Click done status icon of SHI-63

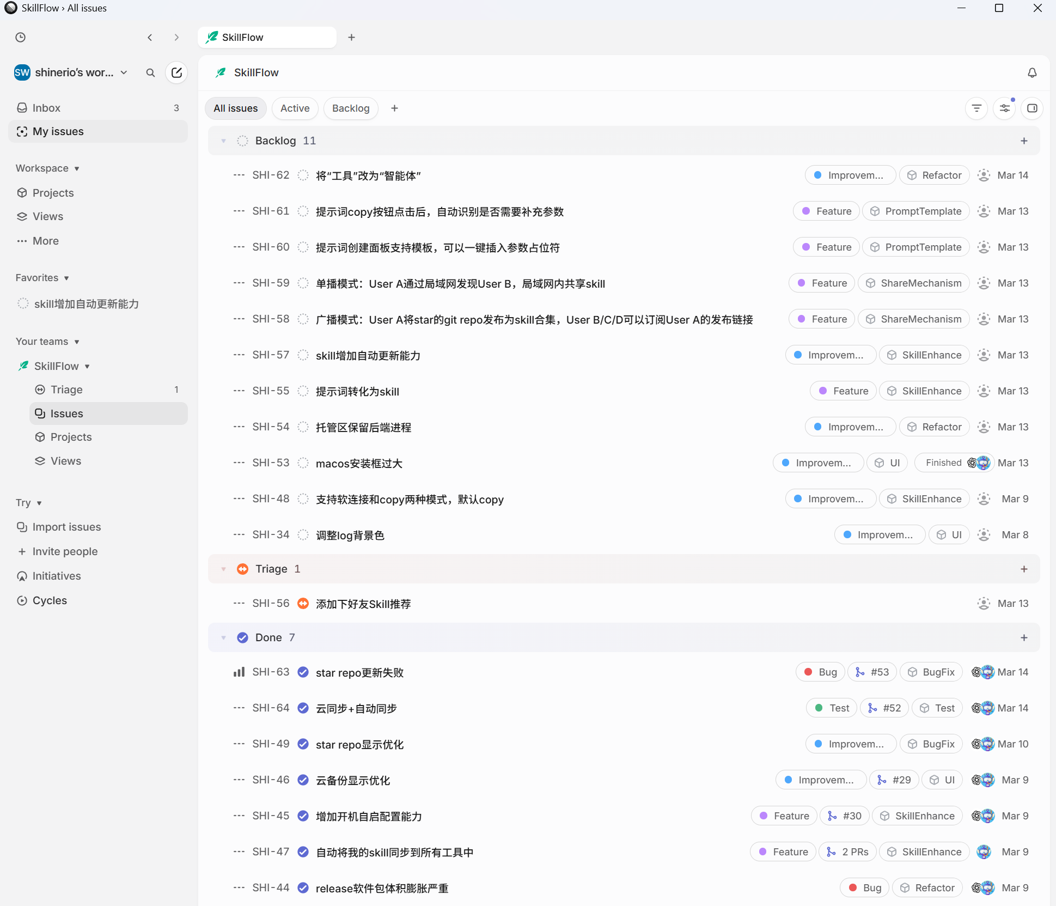[303, 672]
